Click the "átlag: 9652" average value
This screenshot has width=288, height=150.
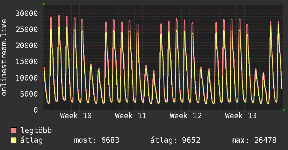[175, 140]
